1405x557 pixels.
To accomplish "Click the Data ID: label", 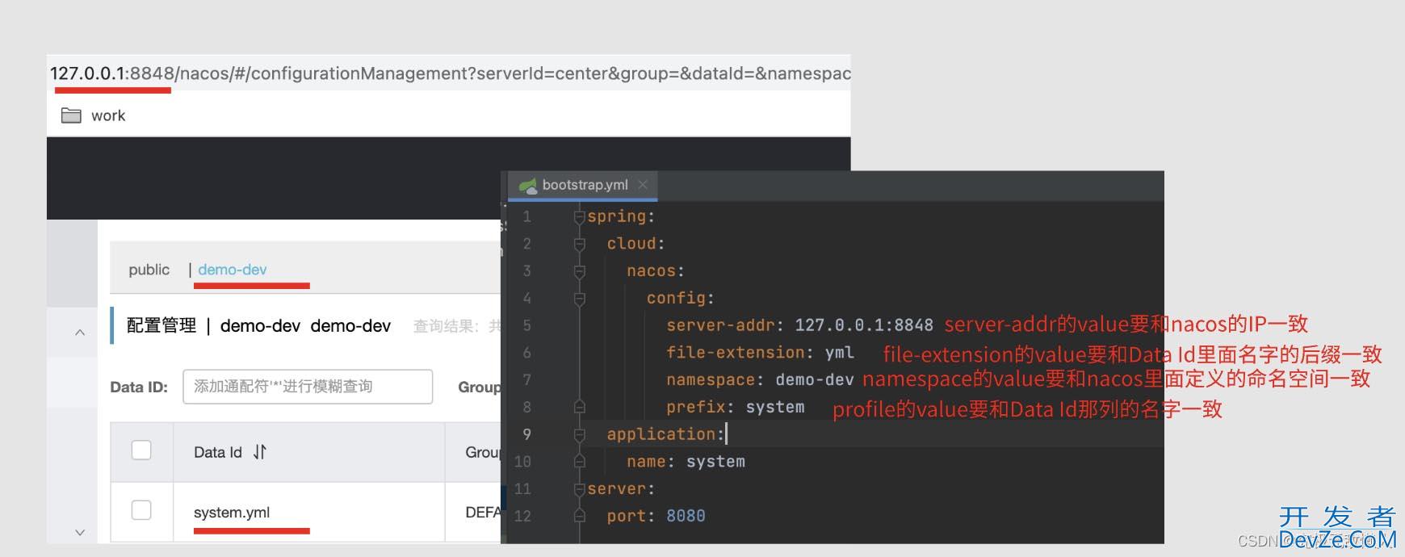I will (139, 387).
